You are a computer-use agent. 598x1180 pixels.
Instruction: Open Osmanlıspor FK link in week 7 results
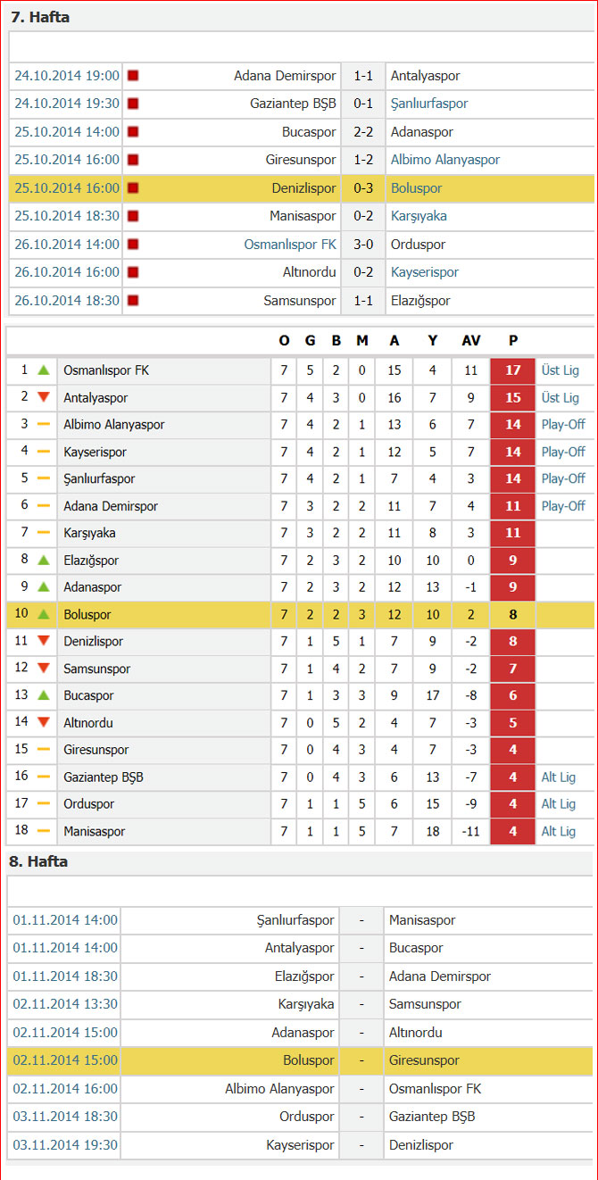coord(290,244)
